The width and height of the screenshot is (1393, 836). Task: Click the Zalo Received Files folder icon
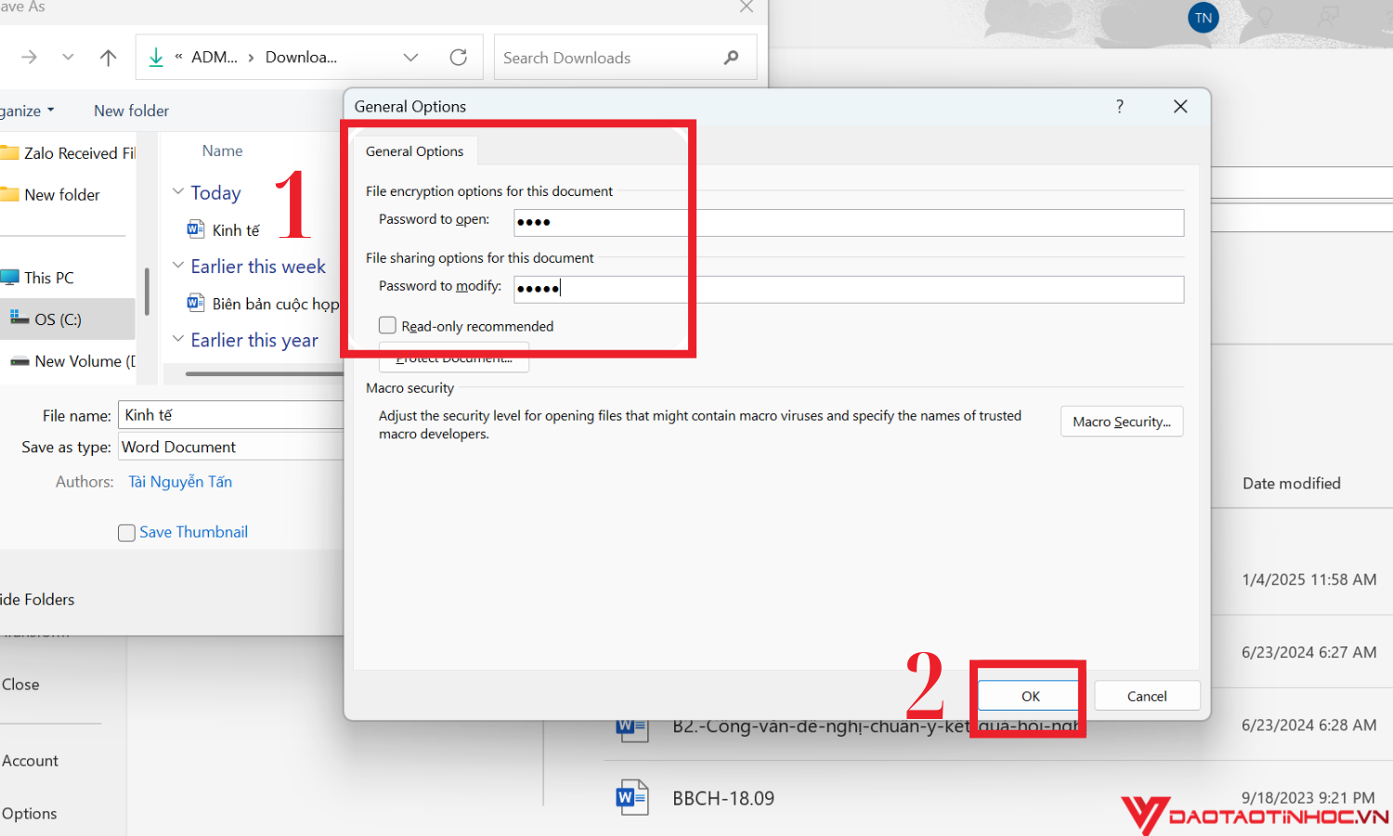click(11, 152)
